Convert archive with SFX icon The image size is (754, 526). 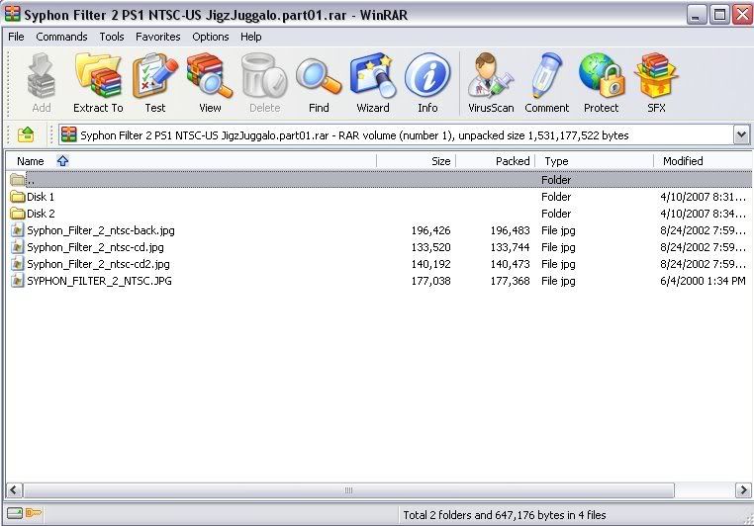[x=656, y=77]
